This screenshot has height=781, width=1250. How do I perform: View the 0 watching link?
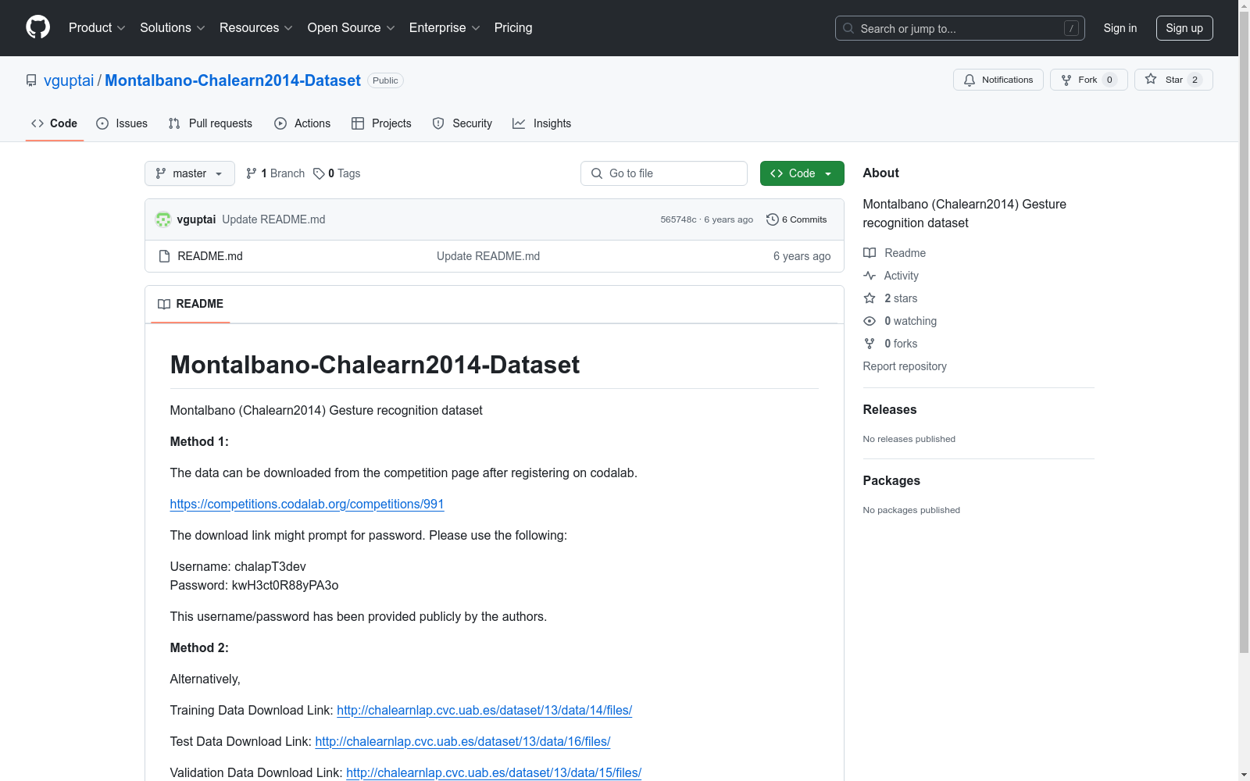[900, 321]
